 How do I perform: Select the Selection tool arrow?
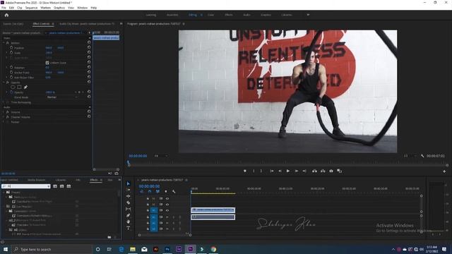(129, 183)
